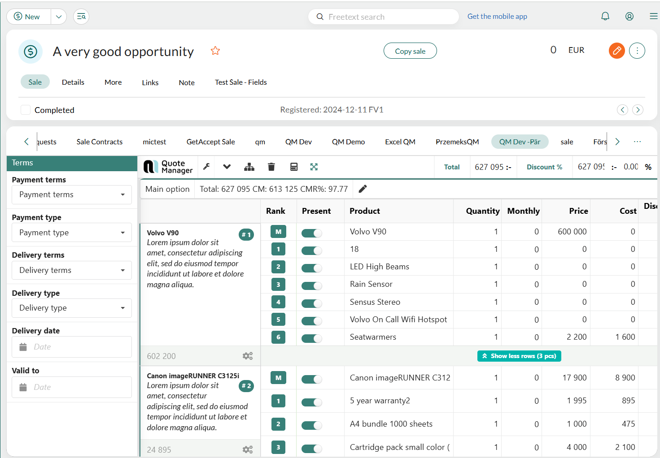Click Show less rows (3 pcs) button
This screenshot has height=458, width=660.
[x=519, y=356]
